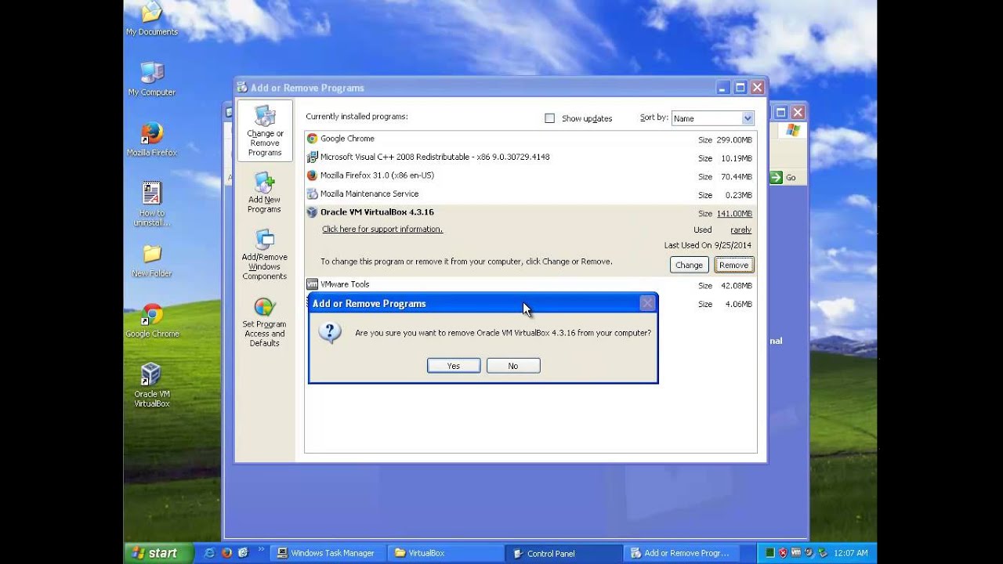Screen dimensions: 1003x564
Task: Click the system clock showing 12:07 AM
Action: (x=851, y=553)
